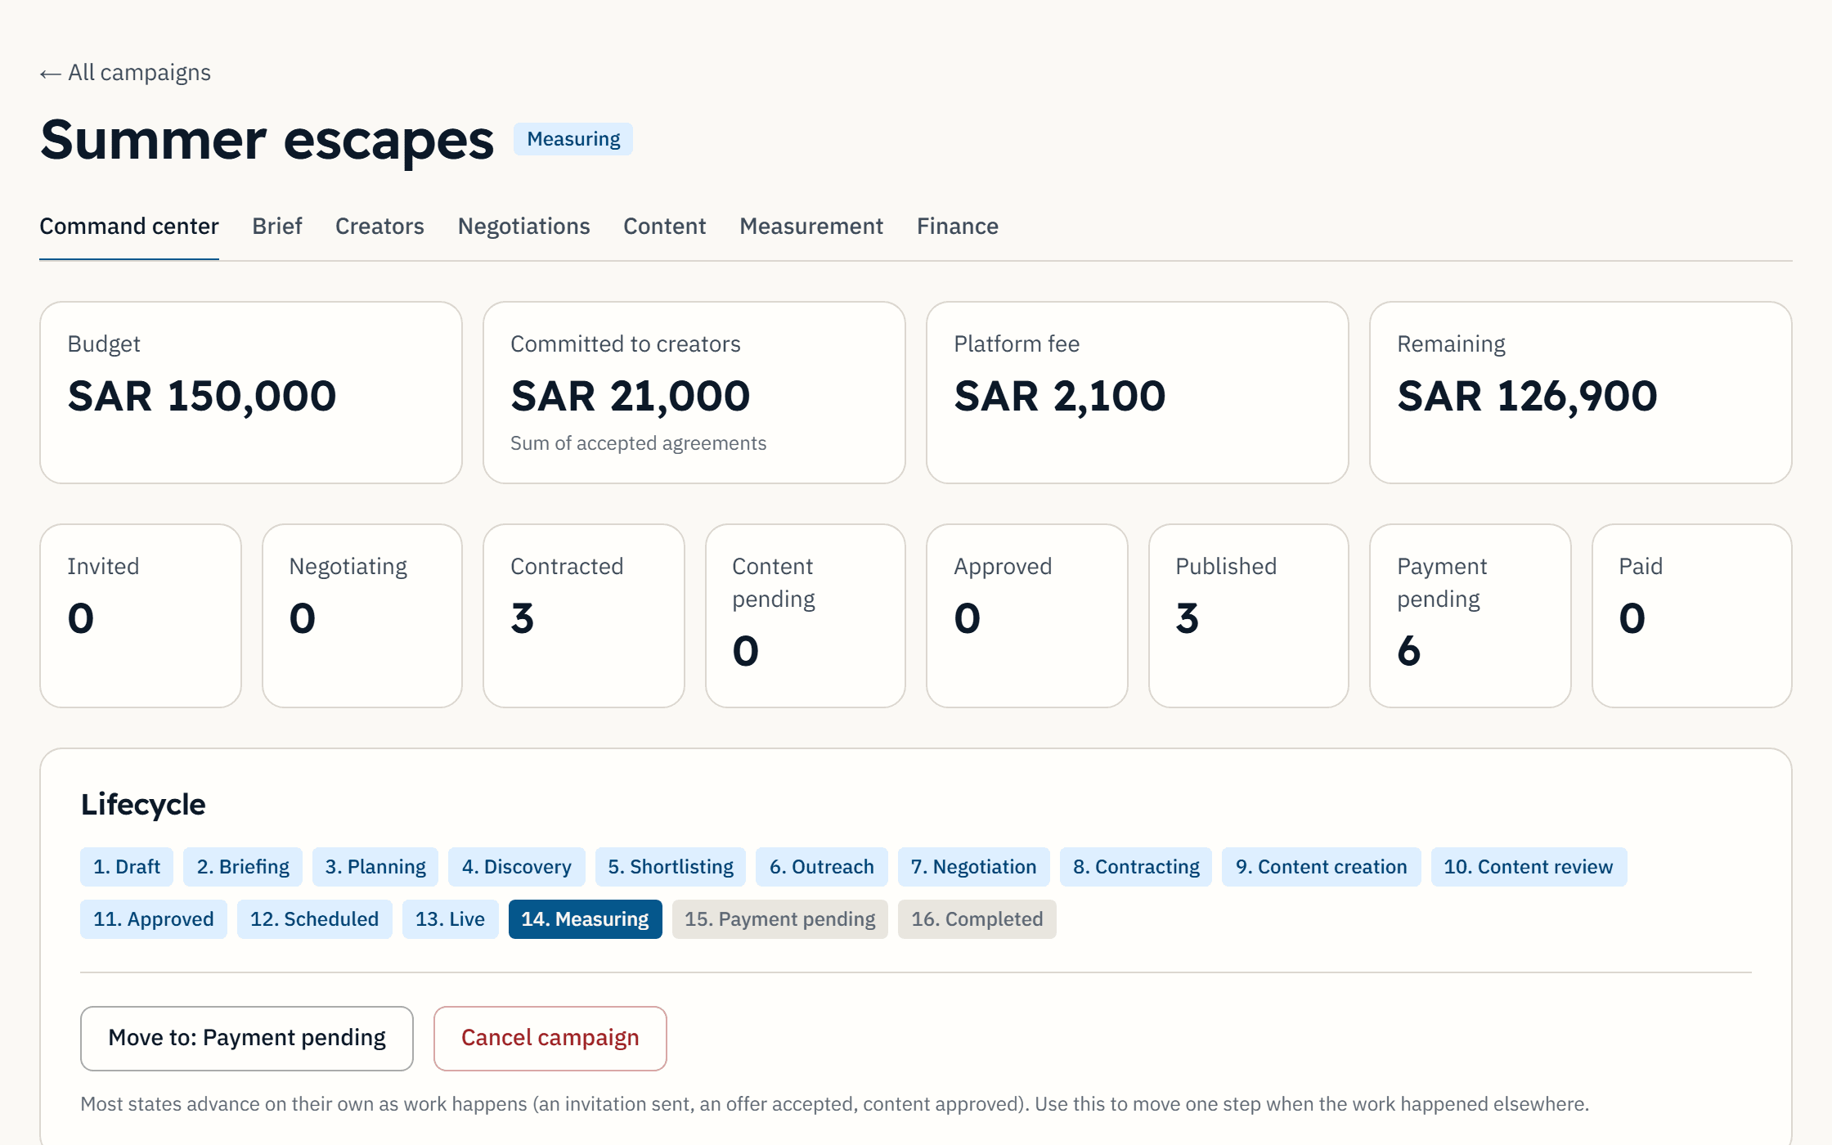Select the Command center tab
Image resolution: width=1832 pixels, height=1145 pixels.
(129, 226)
